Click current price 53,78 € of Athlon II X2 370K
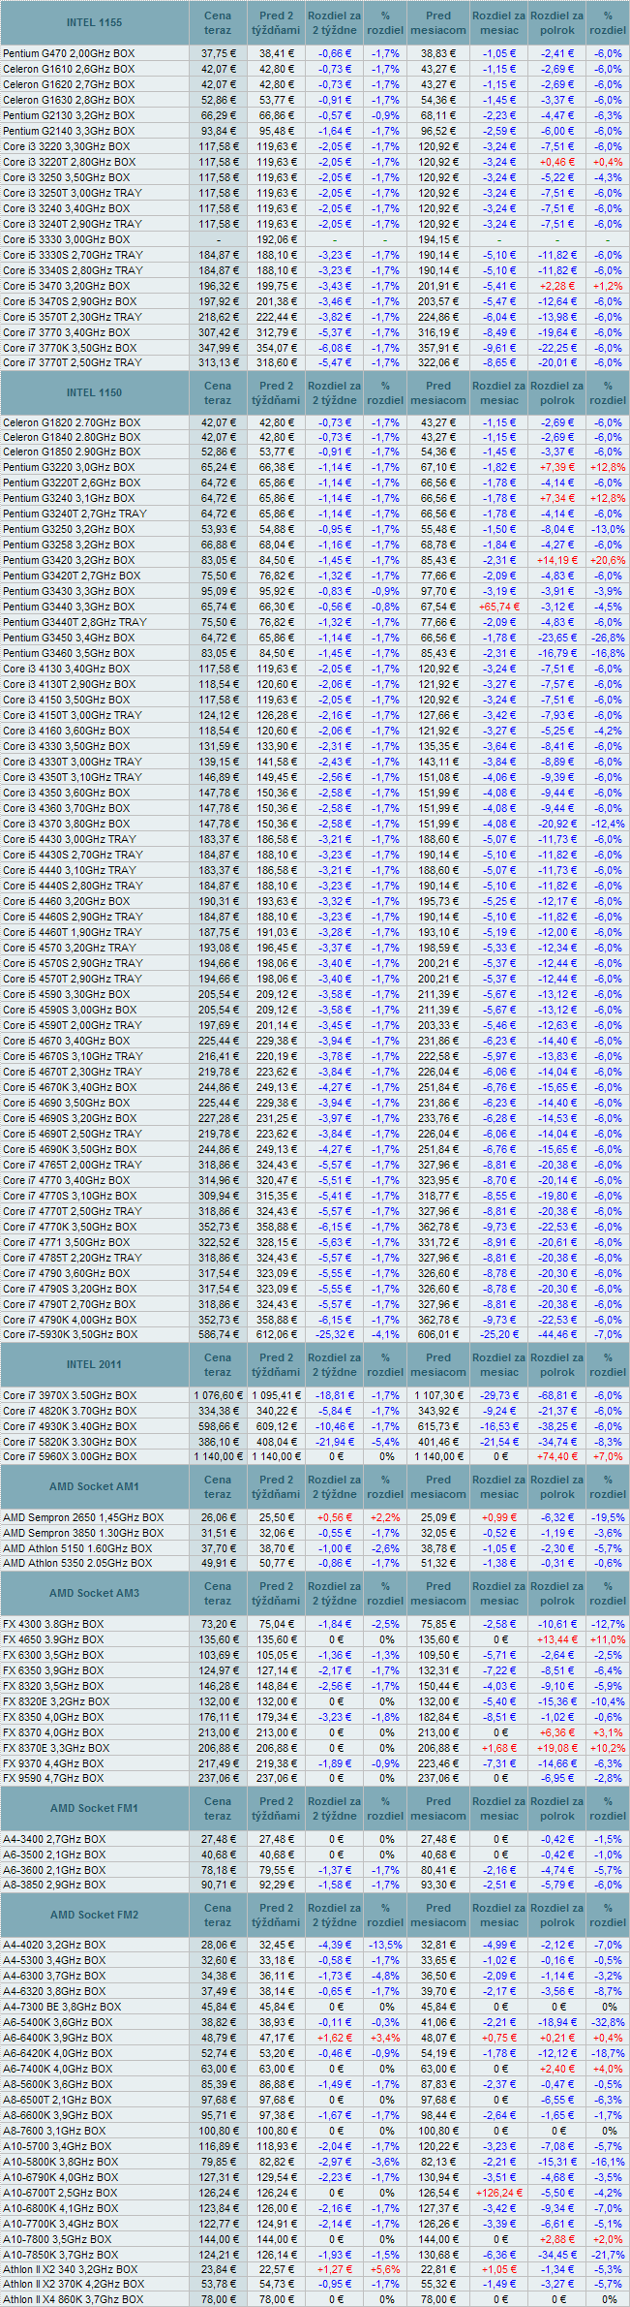 [x=218, y=2285]
